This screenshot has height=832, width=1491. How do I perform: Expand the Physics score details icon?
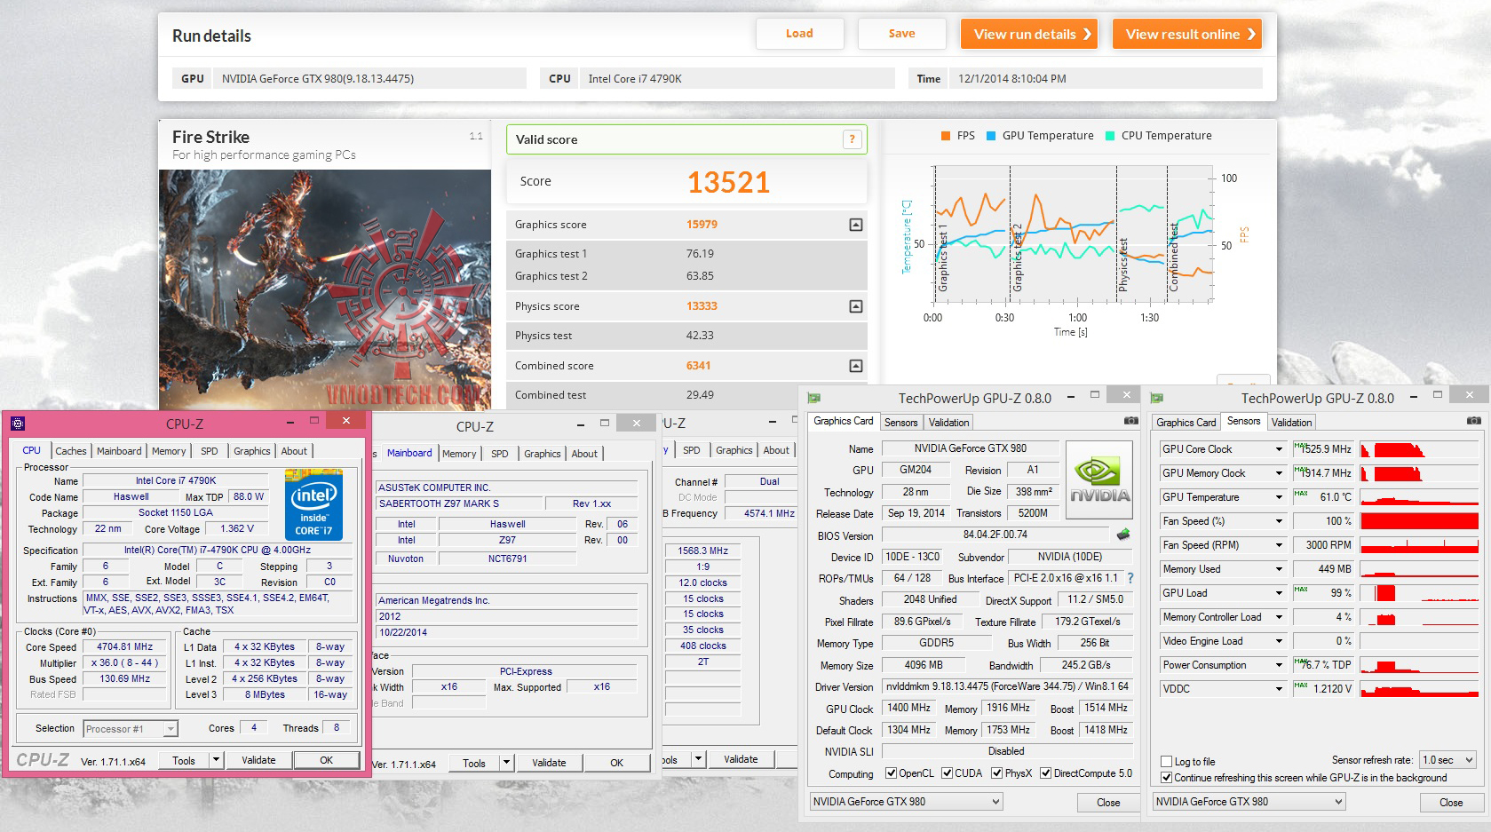click(856, 306)
